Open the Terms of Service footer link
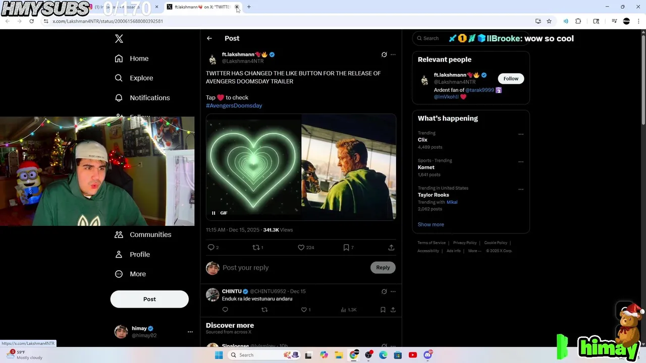Image resolution: width=646 pixels, height=363 pixels. tap(432, 243)
